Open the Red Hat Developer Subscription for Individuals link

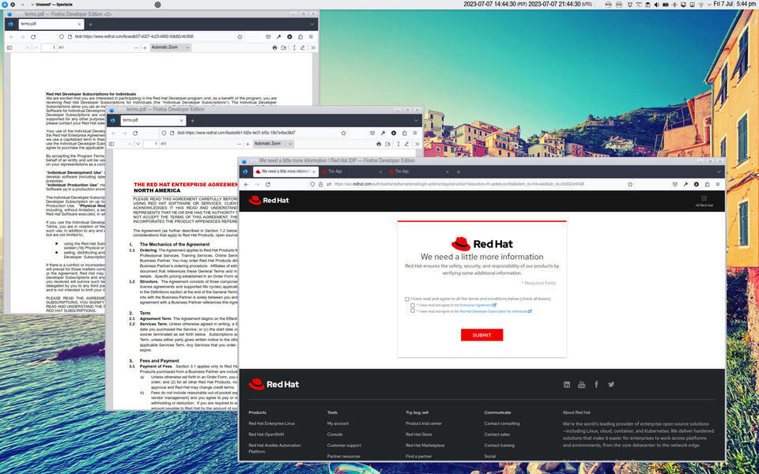pos(496,311)
